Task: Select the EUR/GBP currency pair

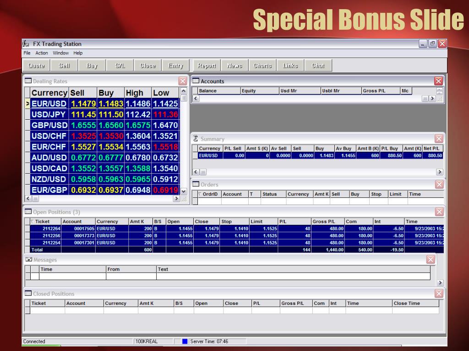Action: pyautogui.click(x=49, y=190)
